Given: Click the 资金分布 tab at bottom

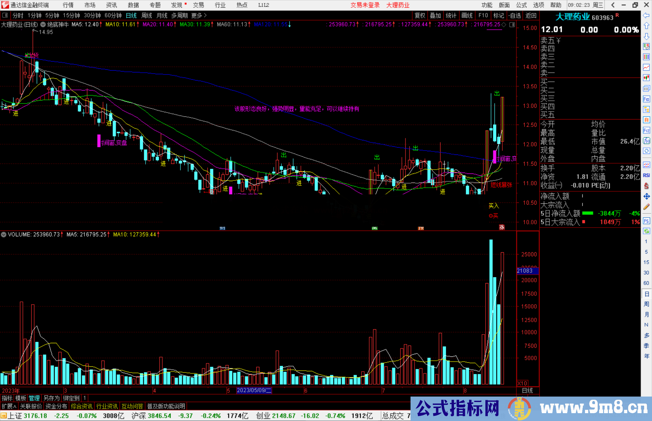Looking at the screenshot, I should [x=56, y=406].
